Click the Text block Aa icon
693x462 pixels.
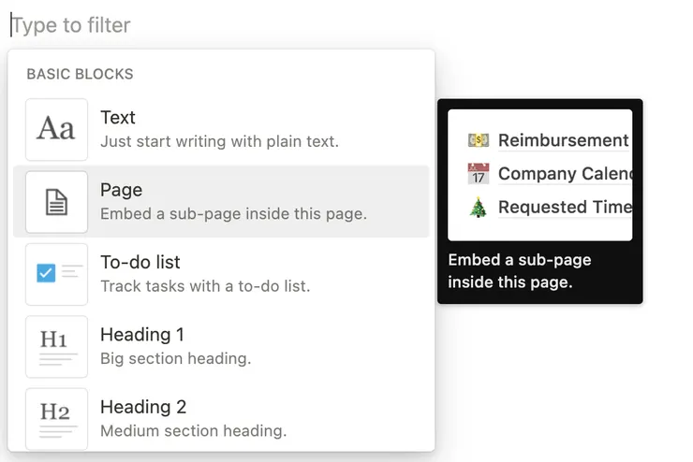tap(56, 129)
